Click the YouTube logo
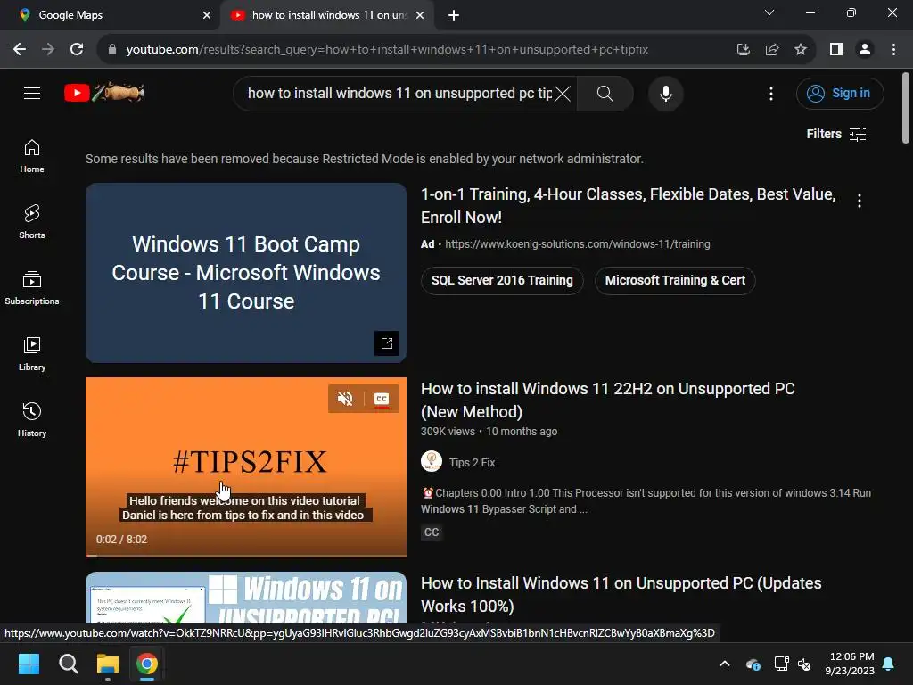 104,93
